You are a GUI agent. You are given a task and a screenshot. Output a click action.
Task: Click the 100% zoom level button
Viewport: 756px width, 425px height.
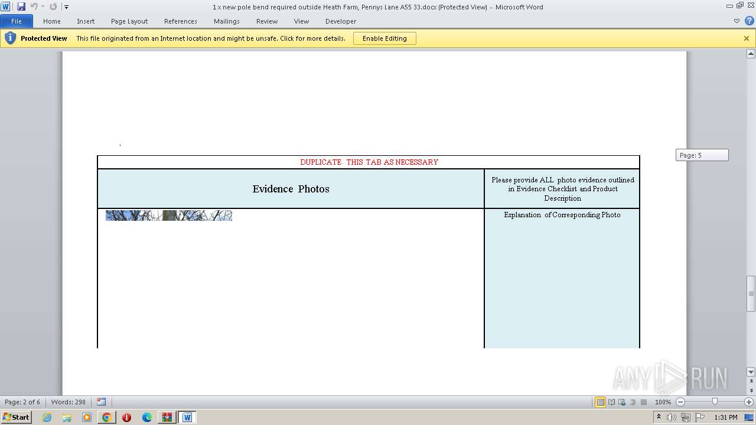(x=663, y=402)
